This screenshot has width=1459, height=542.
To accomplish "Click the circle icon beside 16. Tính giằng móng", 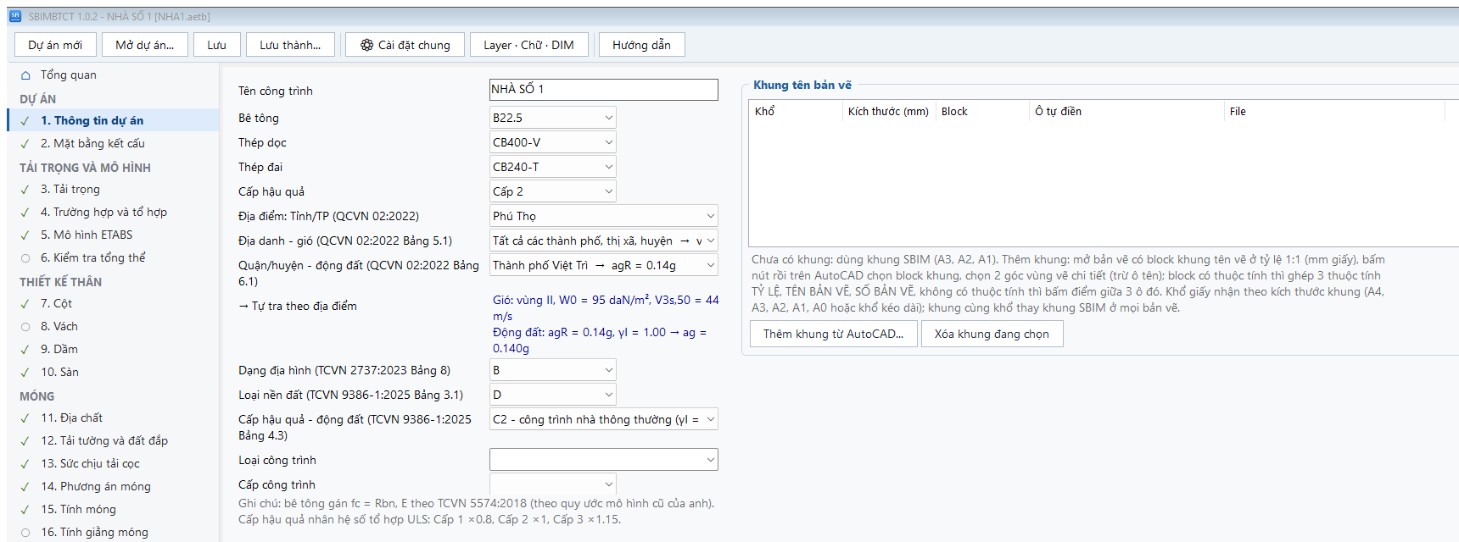I will click(x=25, y=533).
